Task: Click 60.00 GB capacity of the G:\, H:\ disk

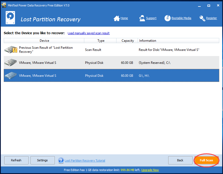Action: pyautogui.click(x=127, y=76)
